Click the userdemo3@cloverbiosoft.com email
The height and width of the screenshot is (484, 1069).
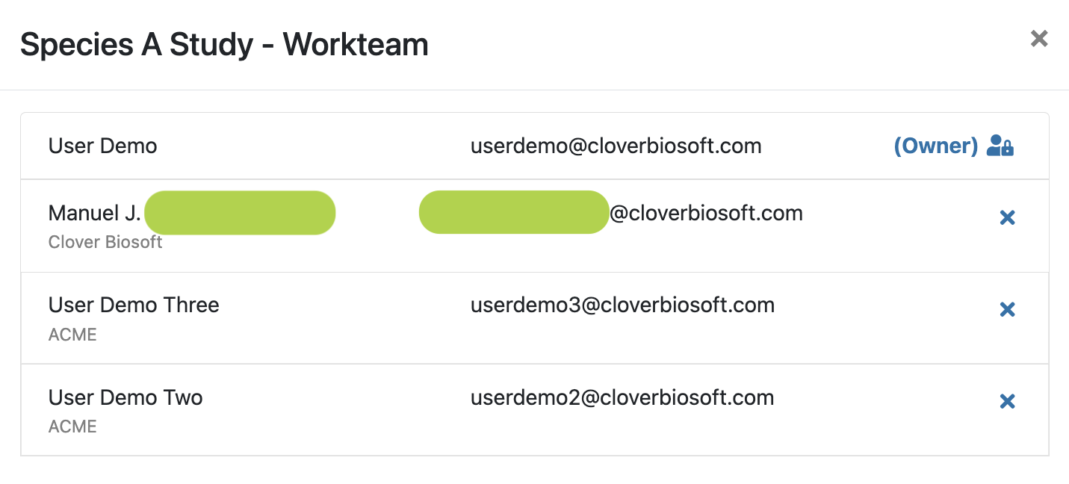(x=622, y=305)
